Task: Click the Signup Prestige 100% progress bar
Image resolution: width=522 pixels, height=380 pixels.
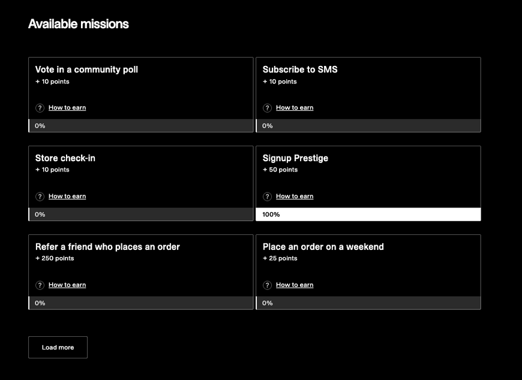Action: [x=368, y=215]
